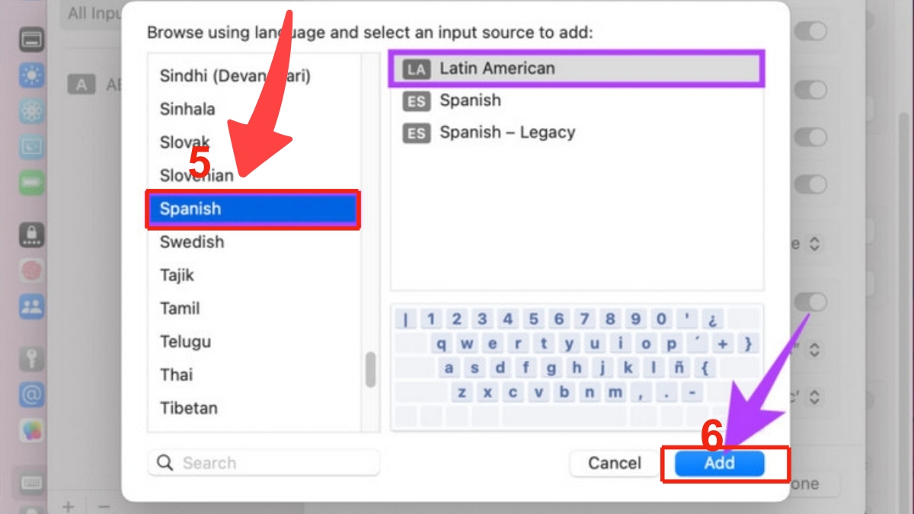The height and width of the screenshot is (514, 914).
Task: Open Users & Groups people icon
Action: point(32,307)
